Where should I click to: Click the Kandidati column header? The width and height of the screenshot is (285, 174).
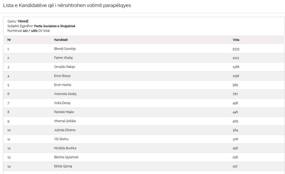(61, 40)
